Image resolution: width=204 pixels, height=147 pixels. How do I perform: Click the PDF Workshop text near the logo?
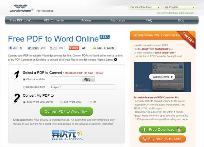click(45, 11)
